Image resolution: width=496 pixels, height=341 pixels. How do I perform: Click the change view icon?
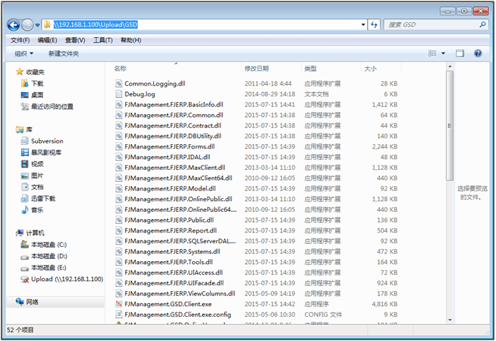(x=432, y=53)
